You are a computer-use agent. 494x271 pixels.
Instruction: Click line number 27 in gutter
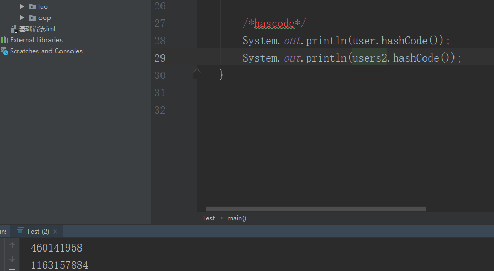(x=160, y=23)
